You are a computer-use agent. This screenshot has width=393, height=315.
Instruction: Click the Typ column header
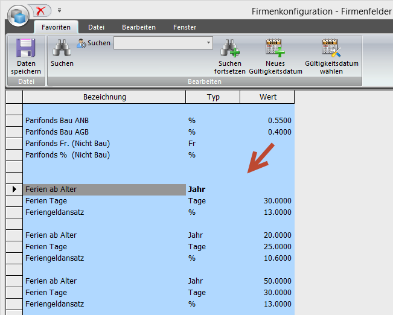coord(213,97)
